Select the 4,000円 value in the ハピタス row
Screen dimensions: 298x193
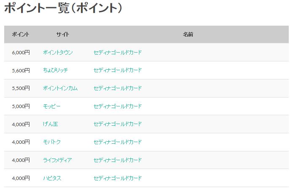pos(21,178)
